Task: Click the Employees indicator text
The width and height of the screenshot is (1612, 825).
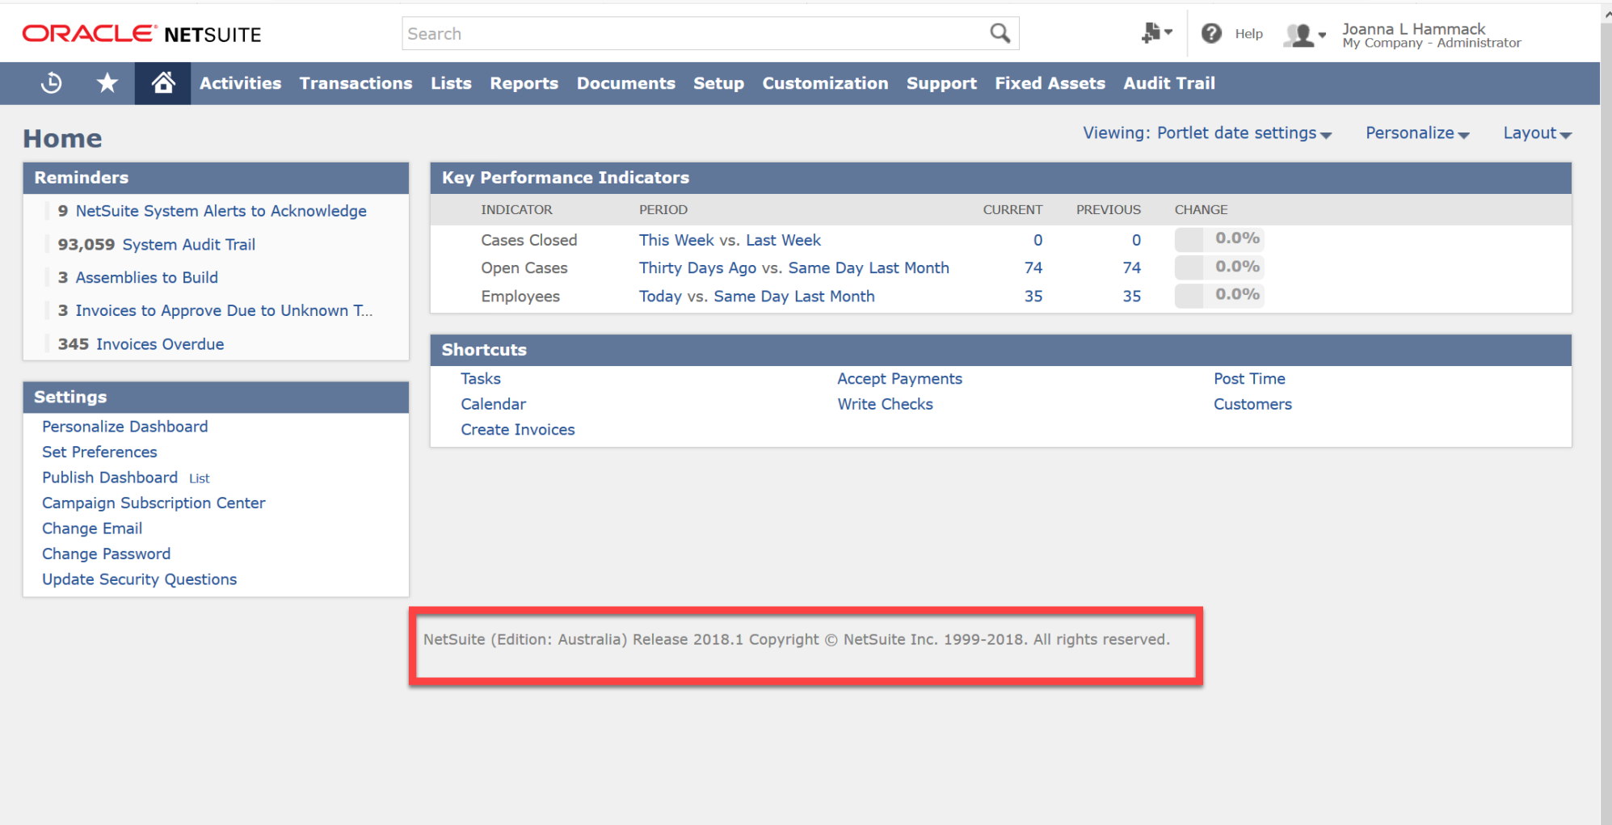Action: (x=520, y=297)
